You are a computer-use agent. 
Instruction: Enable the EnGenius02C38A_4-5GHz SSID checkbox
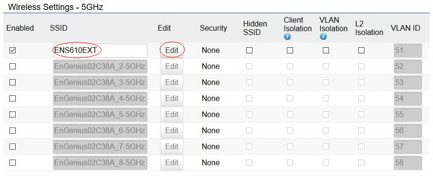coord(12,99)
